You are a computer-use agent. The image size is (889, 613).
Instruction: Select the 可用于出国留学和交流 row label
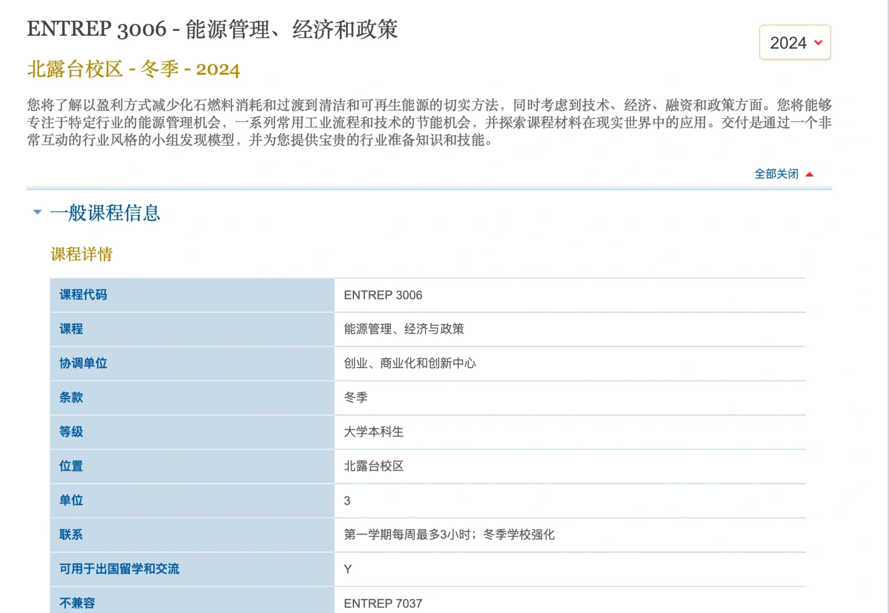[119, 569]
